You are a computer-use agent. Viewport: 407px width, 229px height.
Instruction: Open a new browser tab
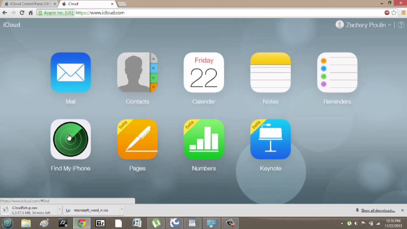pos(122,4)
